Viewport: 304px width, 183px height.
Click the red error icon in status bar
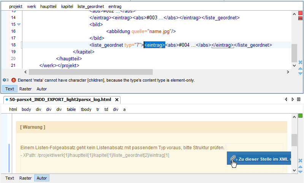coord(14,80)
